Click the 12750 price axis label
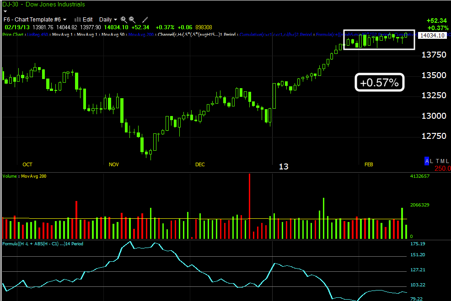The image size is (451, 301). (x=434, y=136)
